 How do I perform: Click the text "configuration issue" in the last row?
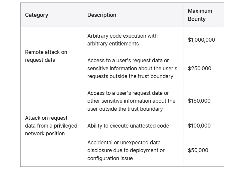(x=110, y=158)
